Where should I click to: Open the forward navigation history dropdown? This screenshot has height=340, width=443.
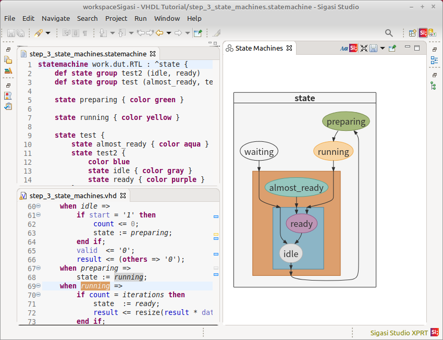(x=187, y=33)
